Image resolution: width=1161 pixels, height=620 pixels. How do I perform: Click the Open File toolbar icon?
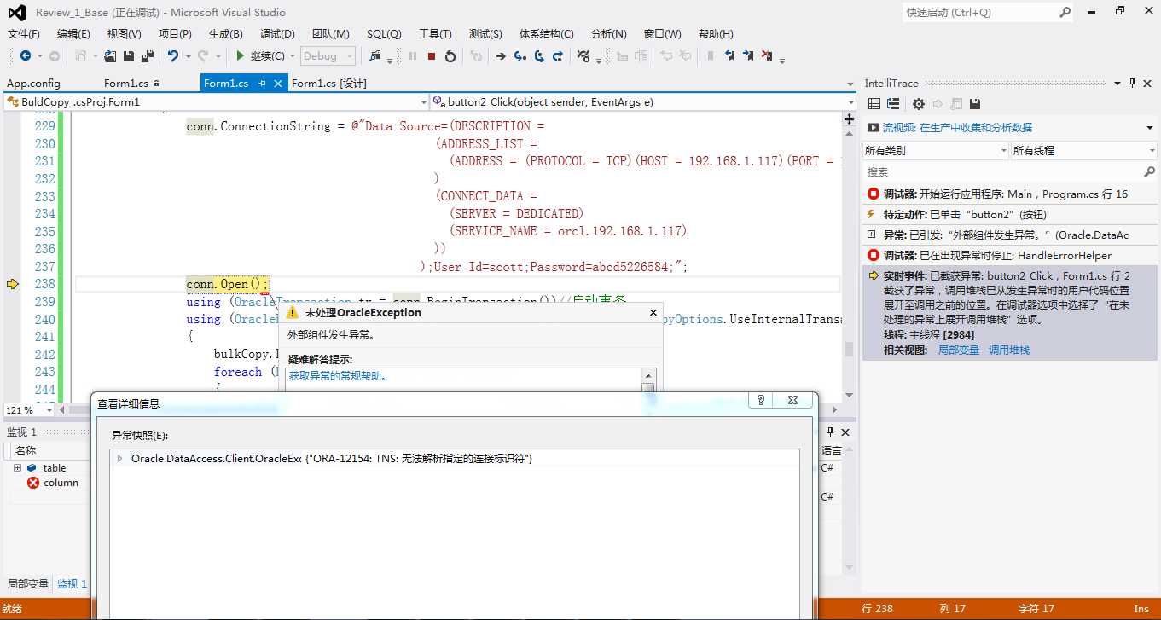pos(110,56)
